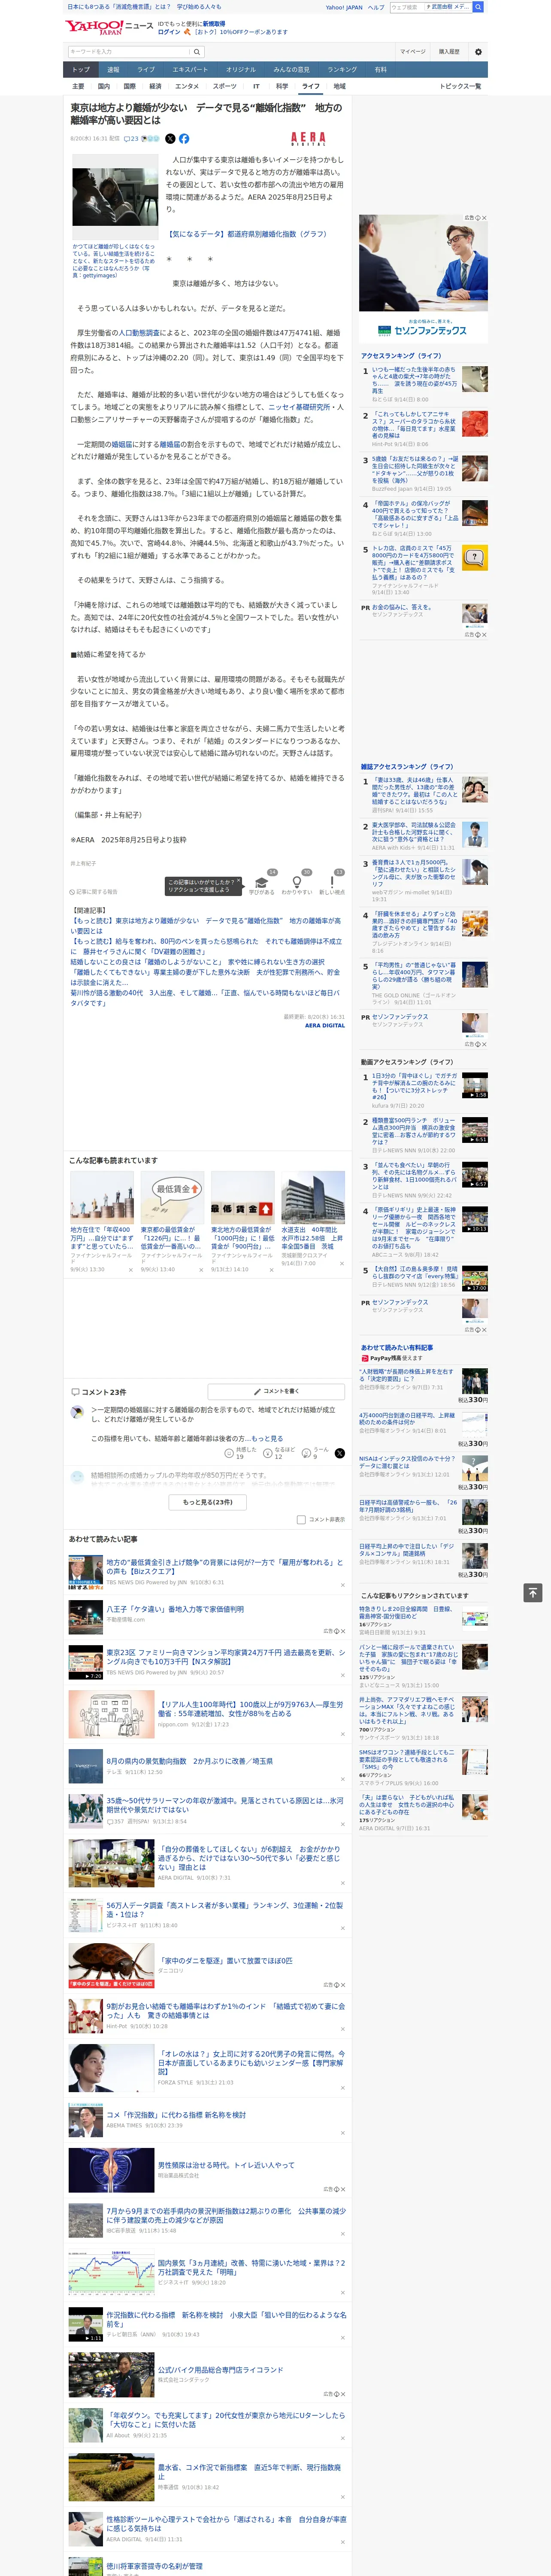Image resolution: width=551 pixels, height=2576 pixels.
Task: Open the 地域 category
Action: pyautogui.click(x=340, y=86)
